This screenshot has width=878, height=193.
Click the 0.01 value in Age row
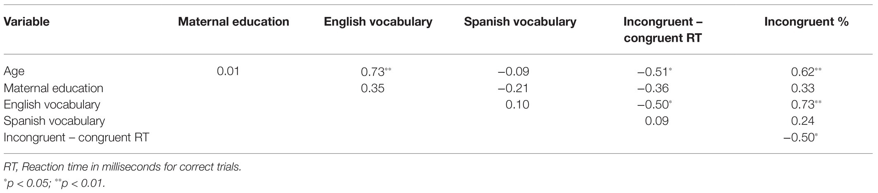click(x=228, y=71)
